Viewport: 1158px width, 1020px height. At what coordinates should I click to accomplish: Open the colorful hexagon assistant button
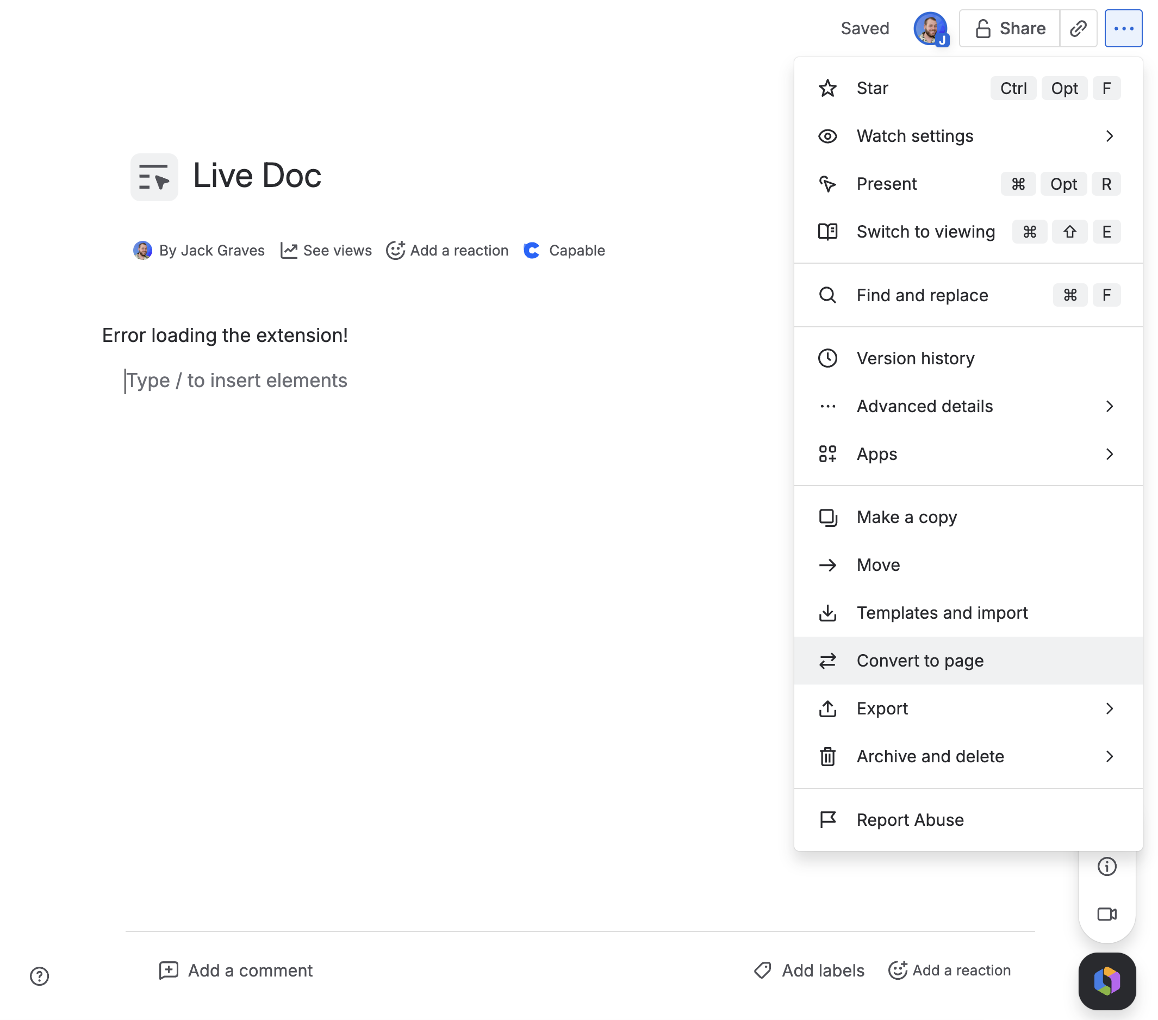pyautogui.click(x=1106, y=981)
